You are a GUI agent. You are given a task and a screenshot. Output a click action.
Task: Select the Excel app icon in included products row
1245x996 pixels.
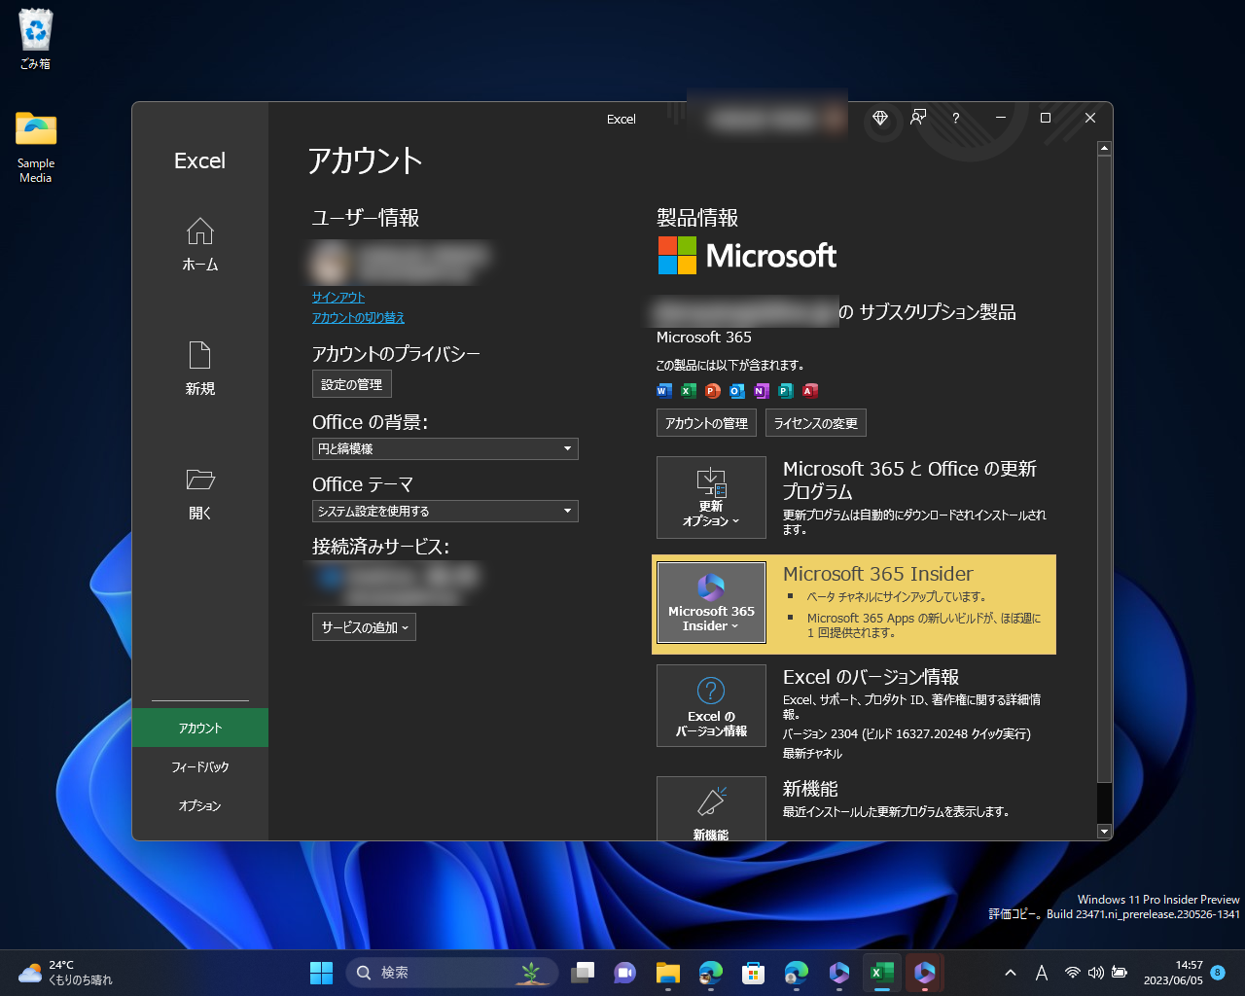tap(688, 391)
